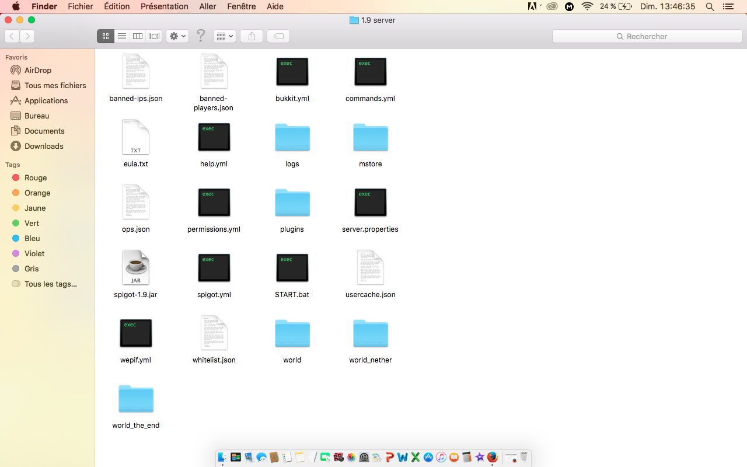Select the plugins folder

pyautogui.click(x=292, y=203)
